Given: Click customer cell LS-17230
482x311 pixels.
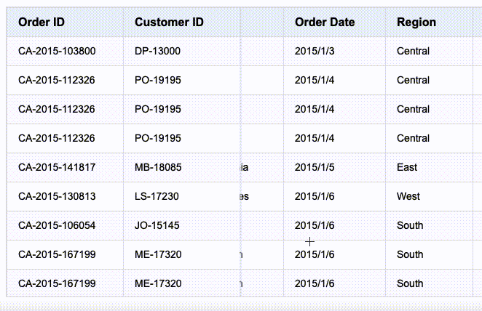Looking at the screenshot, I should tap(157, 196).
